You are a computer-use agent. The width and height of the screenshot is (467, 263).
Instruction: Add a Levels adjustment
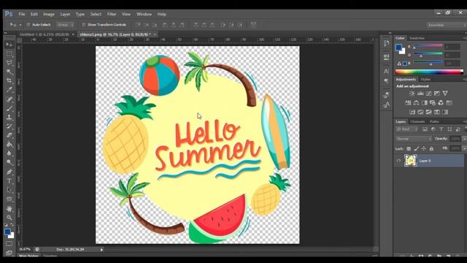(420, 94)
